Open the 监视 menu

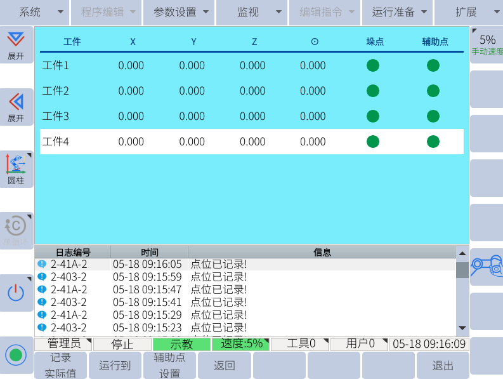[x=252, y=12]
